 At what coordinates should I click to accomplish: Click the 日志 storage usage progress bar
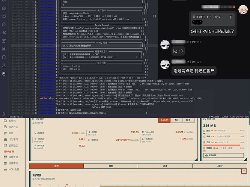click(223, 145)
